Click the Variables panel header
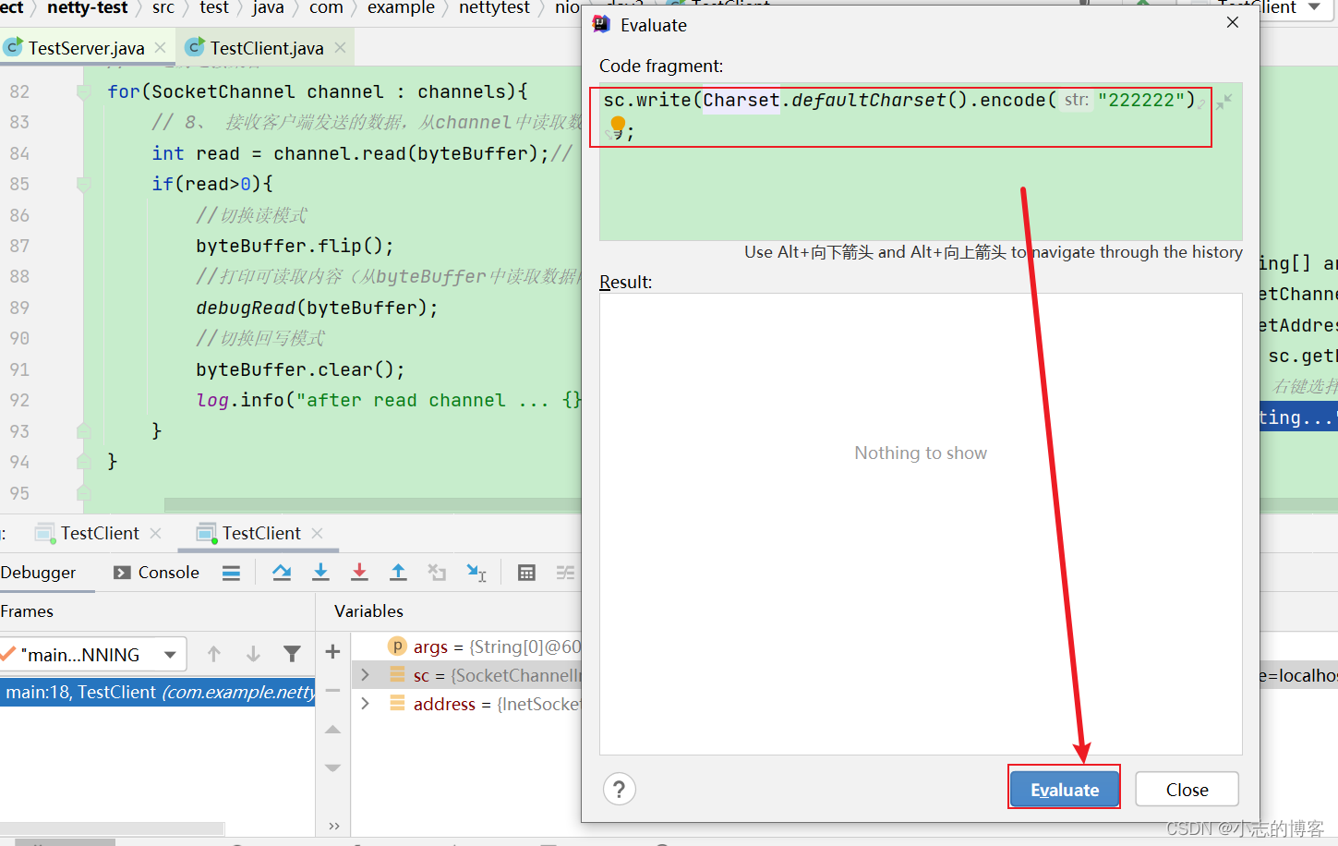The height and width of the screenshot is (846, 1338). pos(368,611)
